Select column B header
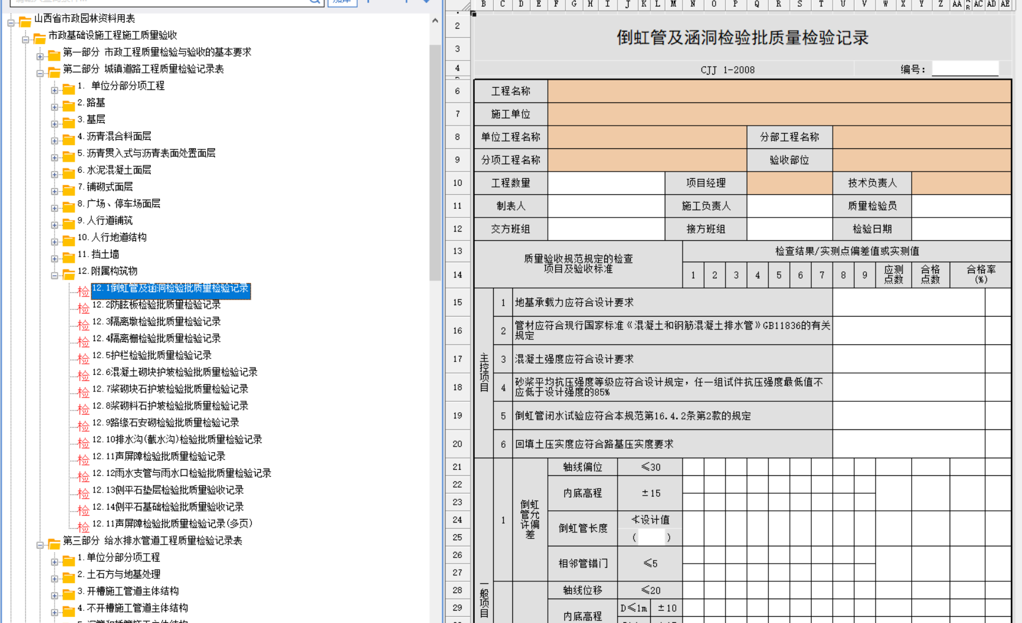 point(483,4)
